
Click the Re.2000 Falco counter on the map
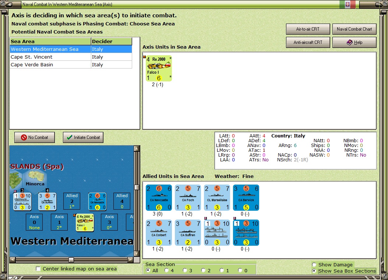[x=85, y=223]
